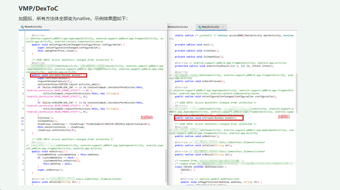340x190 pixels.
Task: Click 'this.umengShareTool.close();' line
Action: [57, 51]
